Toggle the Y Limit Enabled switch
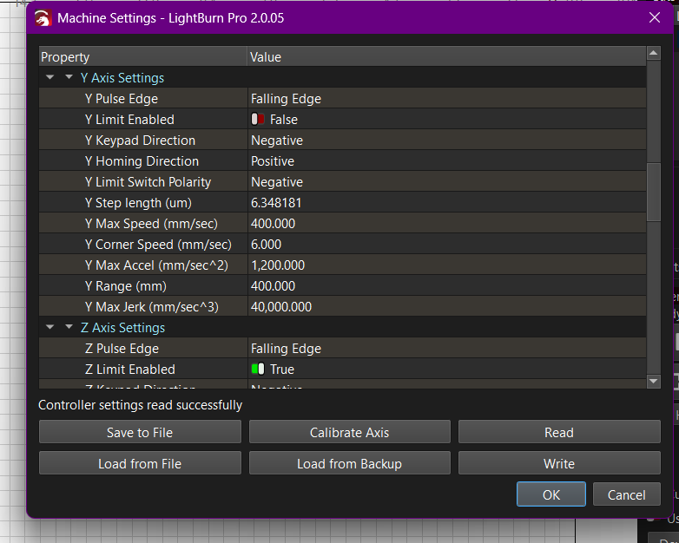Image resolution: width=679 pixels, height=543 pixels. [x=258, y=120]
